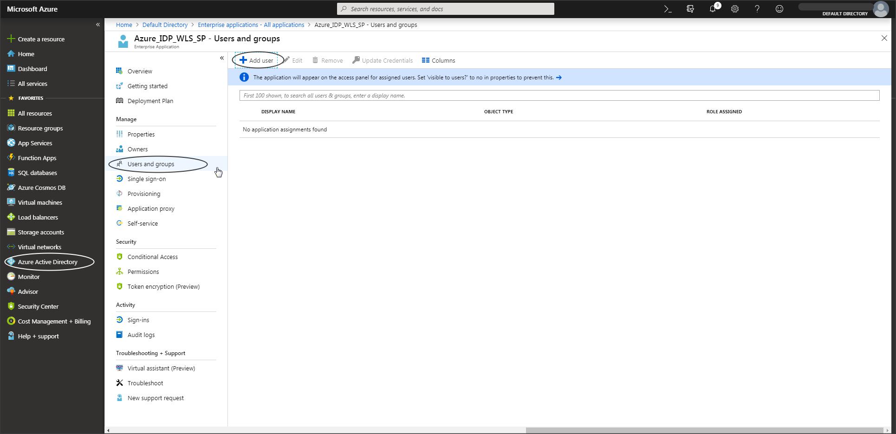The image size is (896, 434).
Task: Click the SQL databases icon
Action: tap(11, 173)
